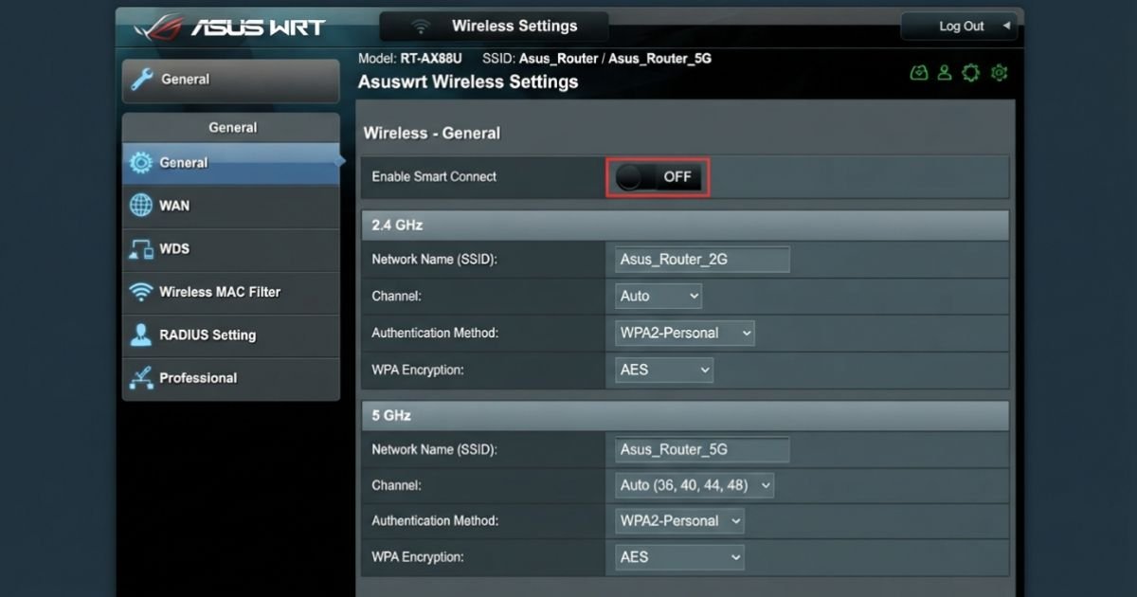Click the General sidebar section title
This screenshot has width=1137, height=597.
click(232, 127)
